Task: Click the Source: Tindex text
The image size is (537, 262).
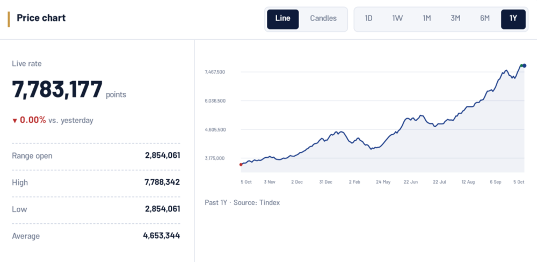Action: pyautogui.click(x=257, y=202)
